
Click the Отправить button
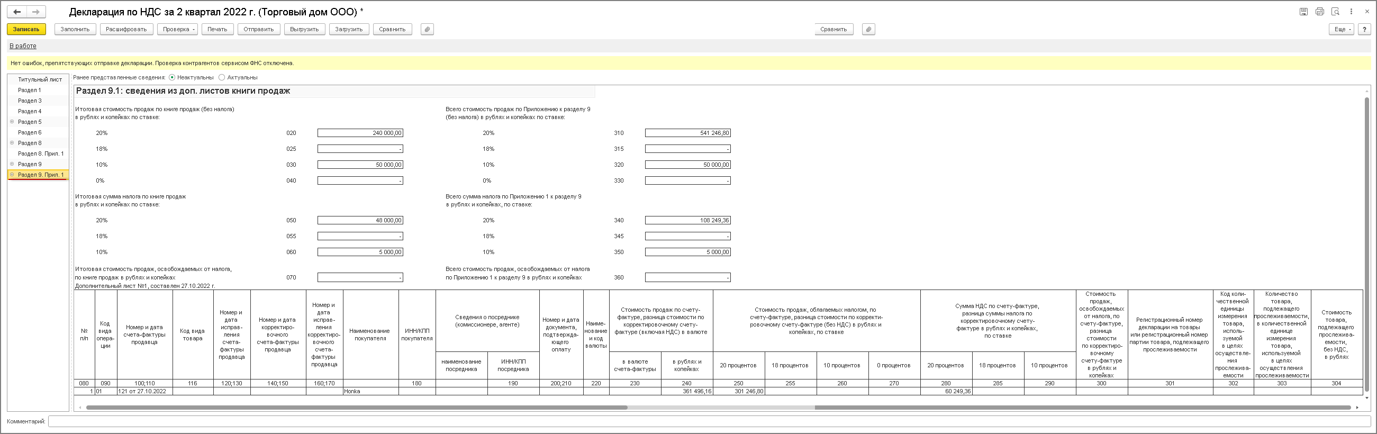point(259,30)
